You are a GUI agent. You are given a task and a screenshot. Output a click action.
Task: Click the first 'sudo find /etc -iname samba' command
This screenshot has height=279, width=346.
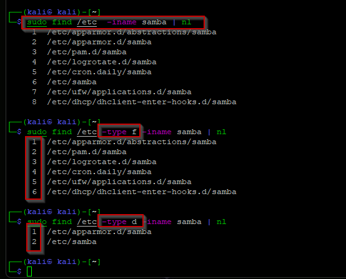coord(113,22)
